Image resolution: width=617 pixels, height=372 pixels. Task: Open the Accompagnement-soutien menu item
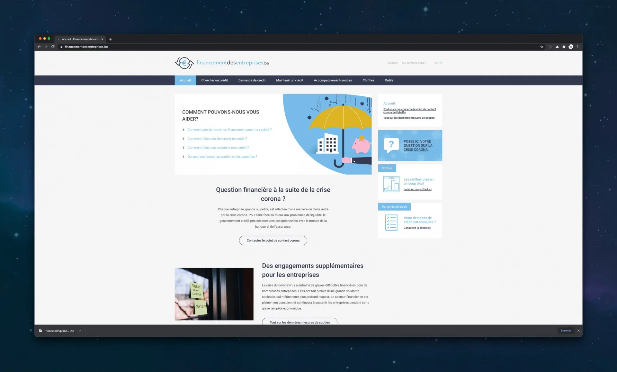(x=333, y=80)
